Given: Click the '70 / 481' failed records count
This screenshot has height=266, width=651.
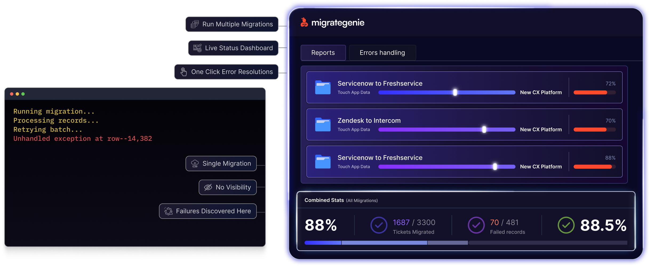Looking at the screenshot, I should click(504, 222).
